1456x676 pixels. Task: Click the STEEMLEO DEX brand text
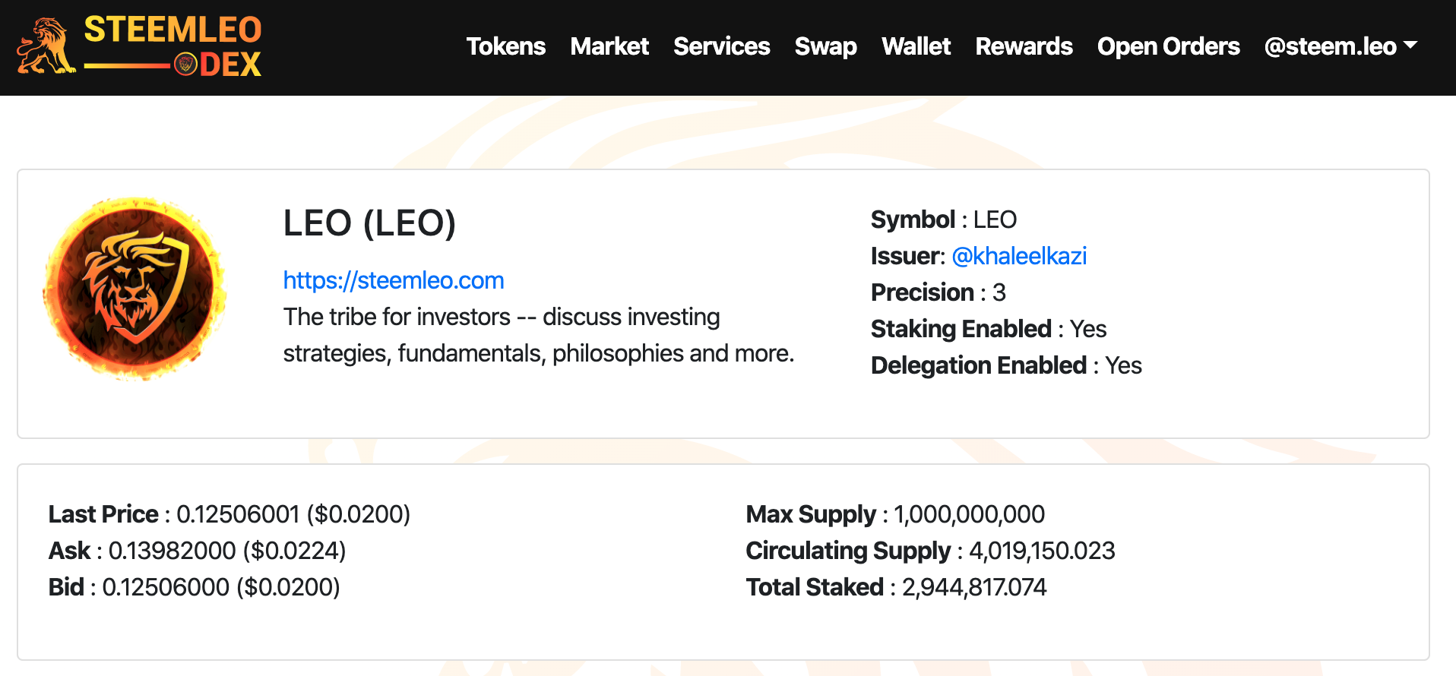pyautogui.click(x=173, y=46)
